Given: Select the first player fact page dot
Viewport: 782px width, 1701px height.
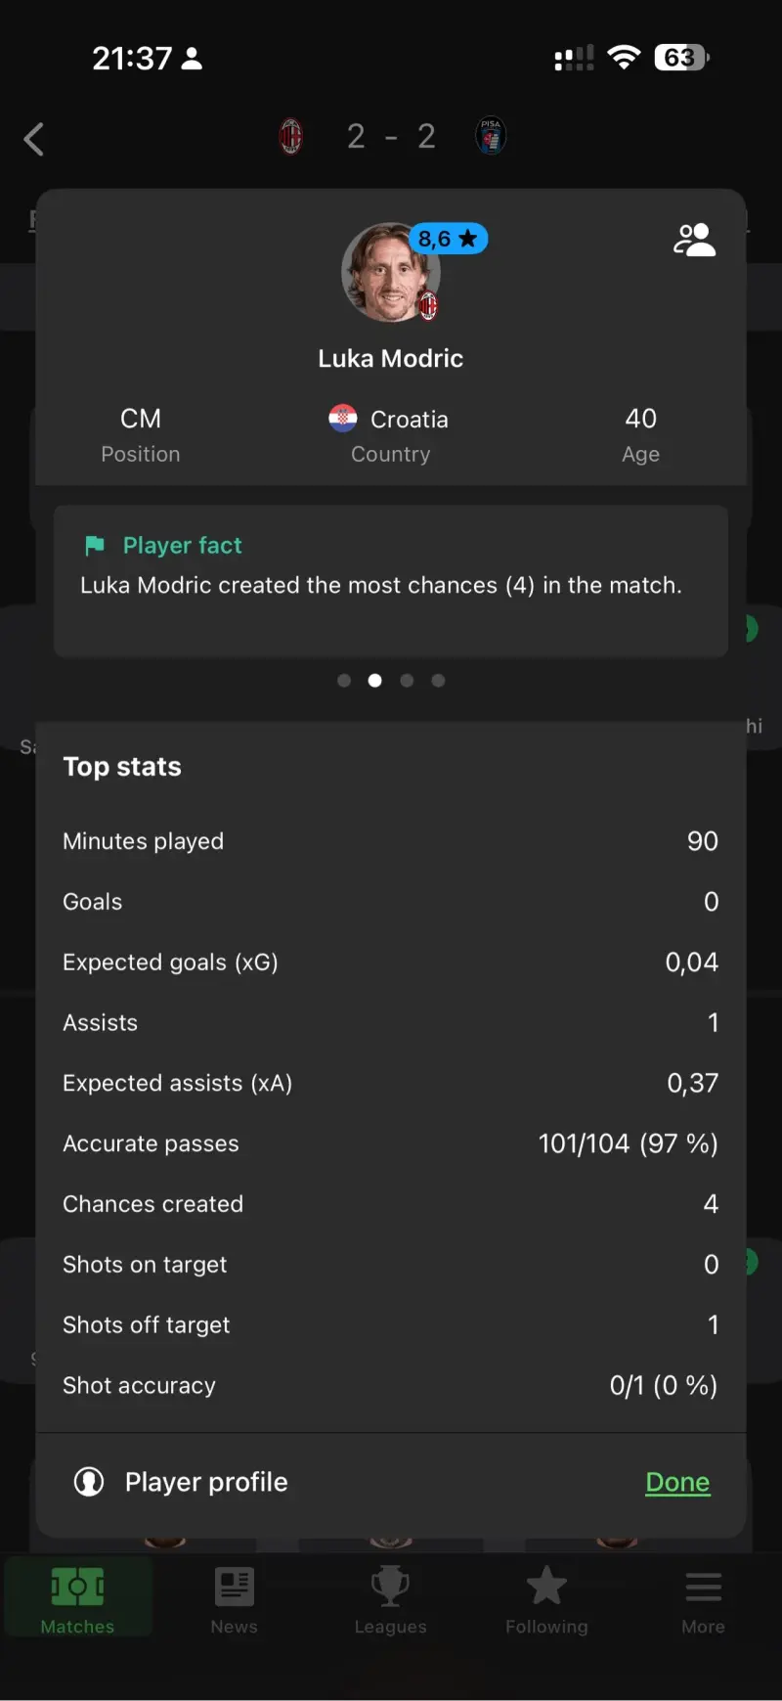Looking at the screenshot, I should pos(344,681).
